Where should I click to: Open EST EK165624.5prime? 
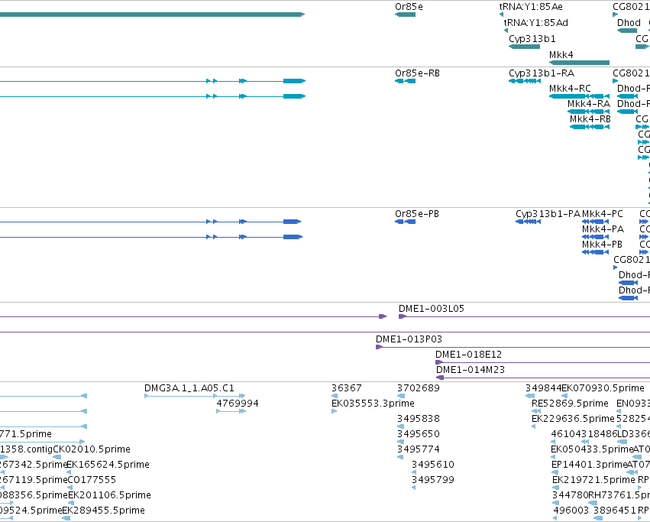(70, 472)
